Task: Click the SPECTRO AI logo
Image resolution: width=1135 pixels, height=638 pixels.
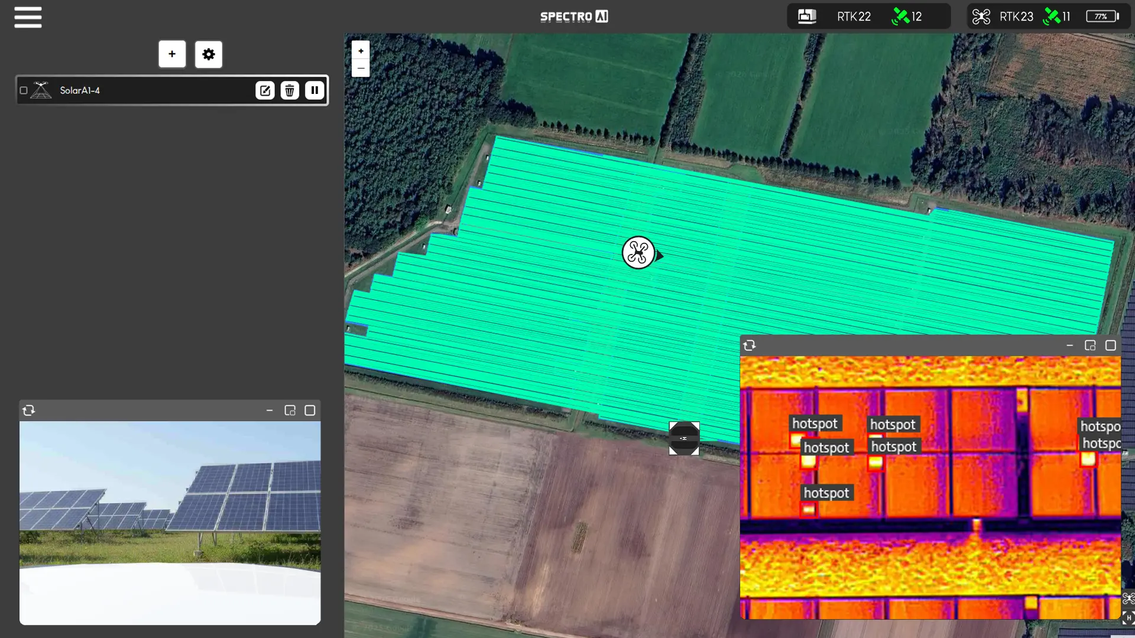Action: click(x=574, y=17)
